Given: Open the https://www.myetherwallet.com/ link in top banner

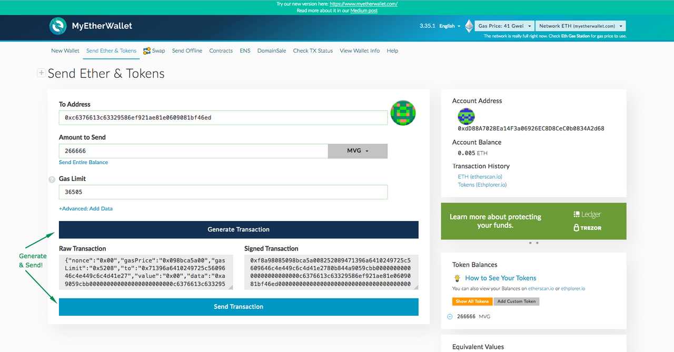Looking at the screenshot, I should tap(364, 4).
